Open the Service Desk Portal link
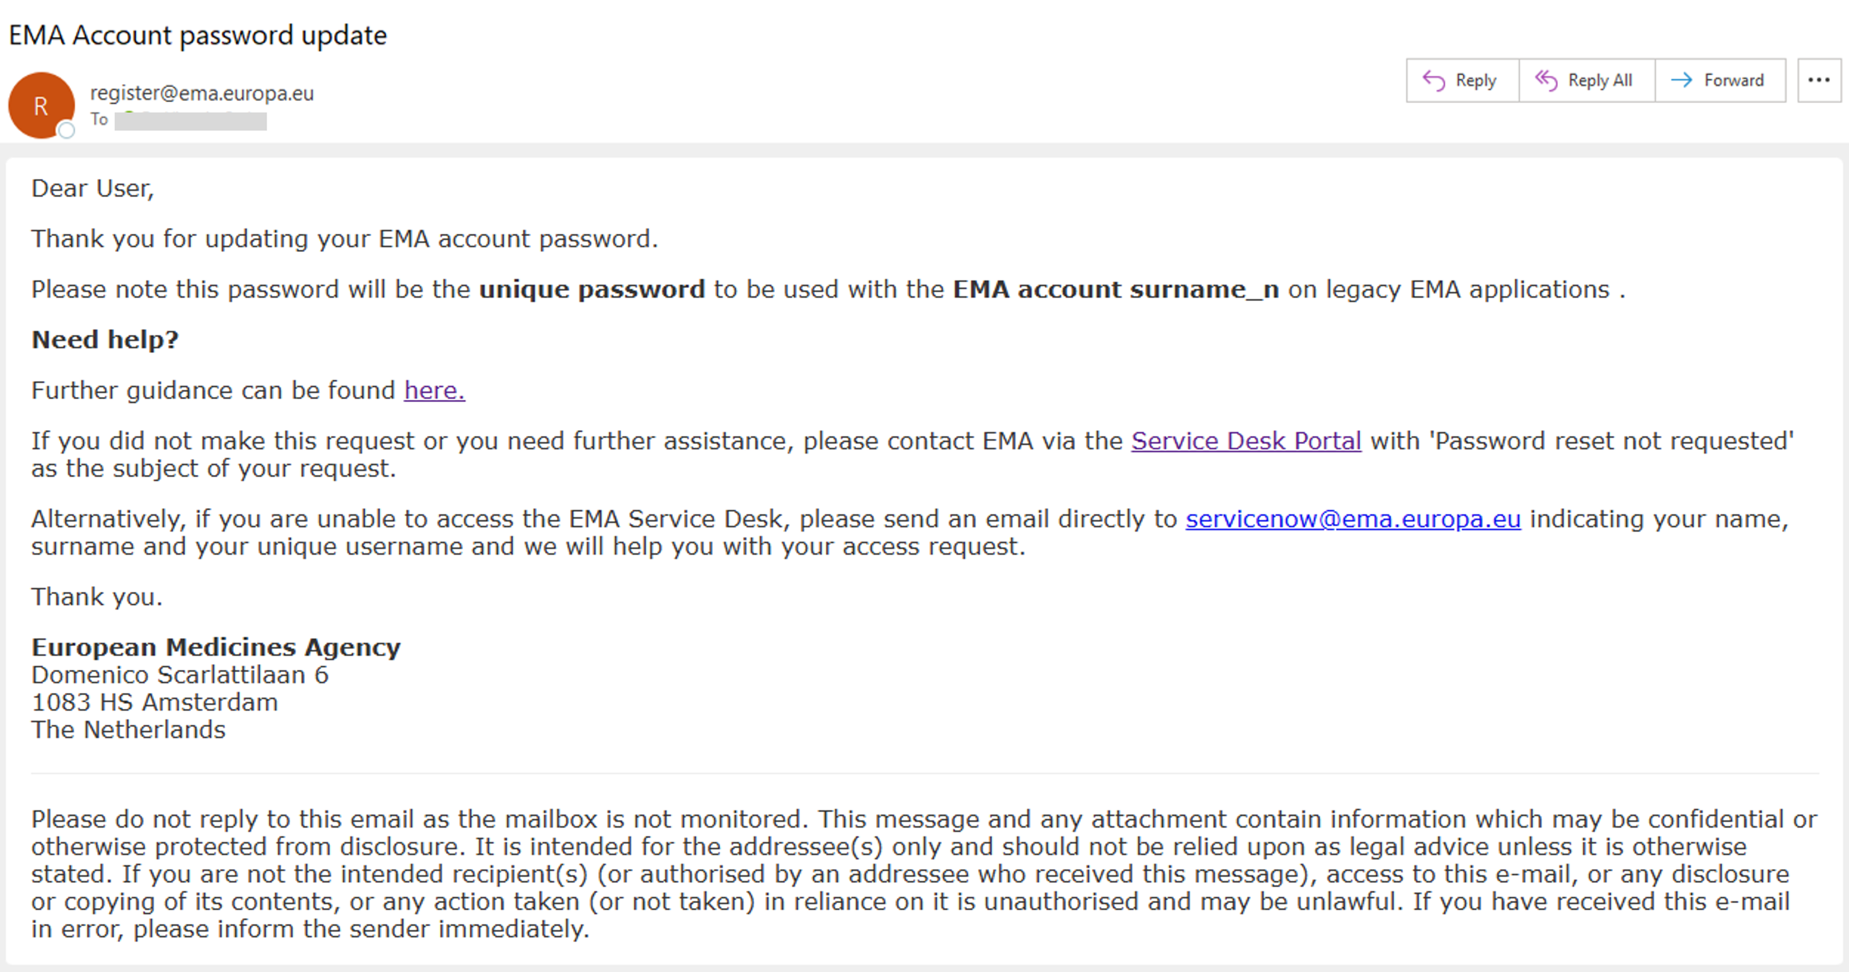This screenshot has width=1849, height=972. point(1246,440)
